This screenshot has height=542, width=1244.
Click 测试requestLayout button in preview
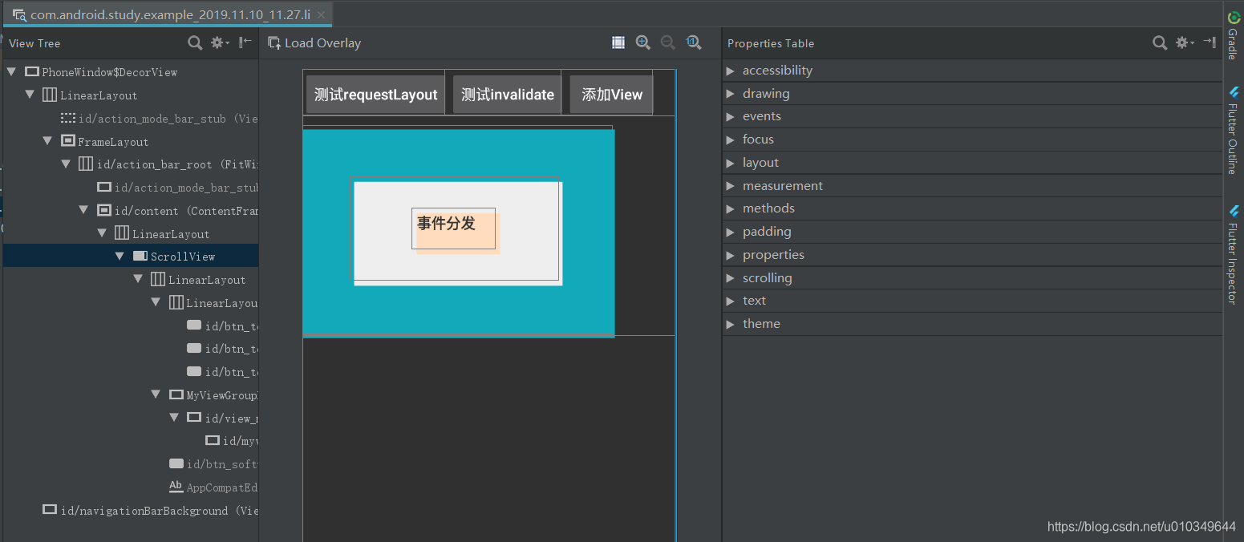click(x=375, y=95)
